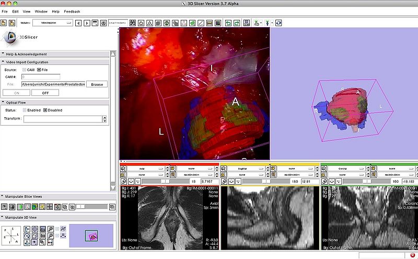
Task: Click the Search modules input field
Action: tap(118, 23)
